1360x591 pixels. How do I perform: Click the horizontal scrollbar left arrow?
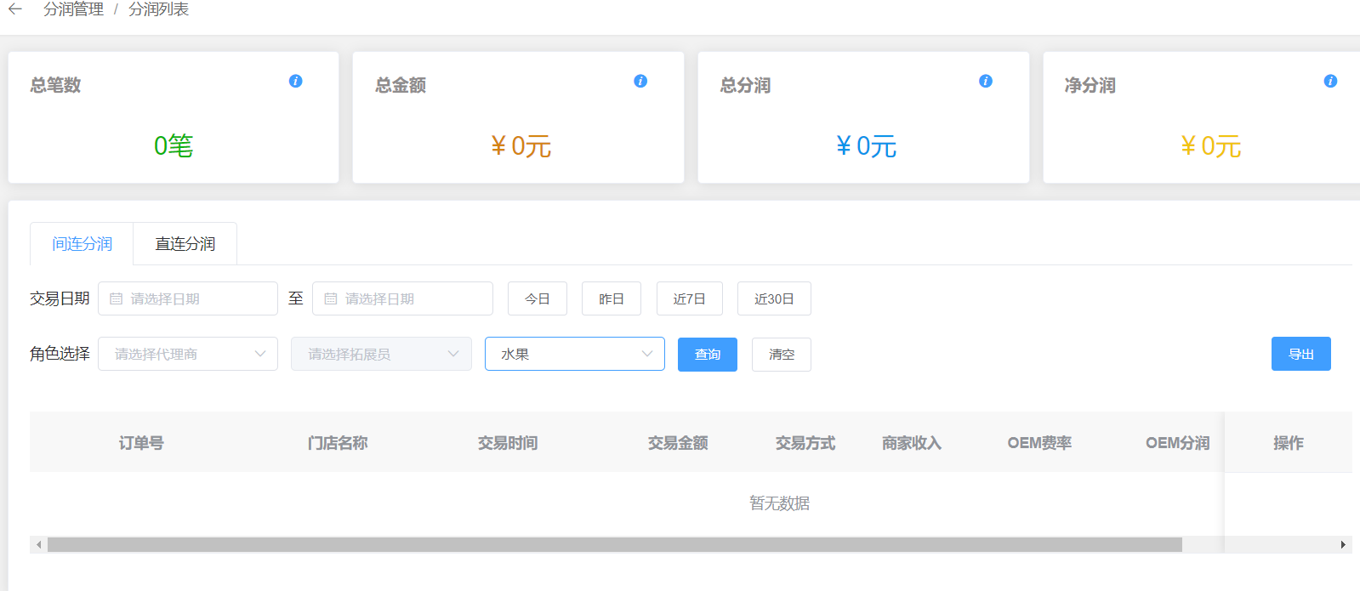point(38,544)
